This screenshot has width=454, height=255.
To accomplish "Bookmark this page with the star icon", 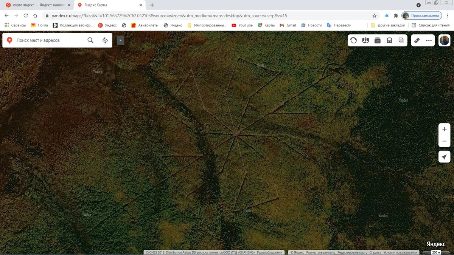I will (x=375, y=16).
